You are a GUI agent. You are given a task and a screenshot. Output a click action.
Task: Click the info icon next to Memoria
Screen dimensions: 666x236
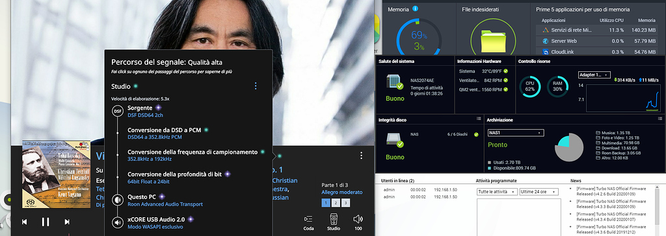coord(416,8)
